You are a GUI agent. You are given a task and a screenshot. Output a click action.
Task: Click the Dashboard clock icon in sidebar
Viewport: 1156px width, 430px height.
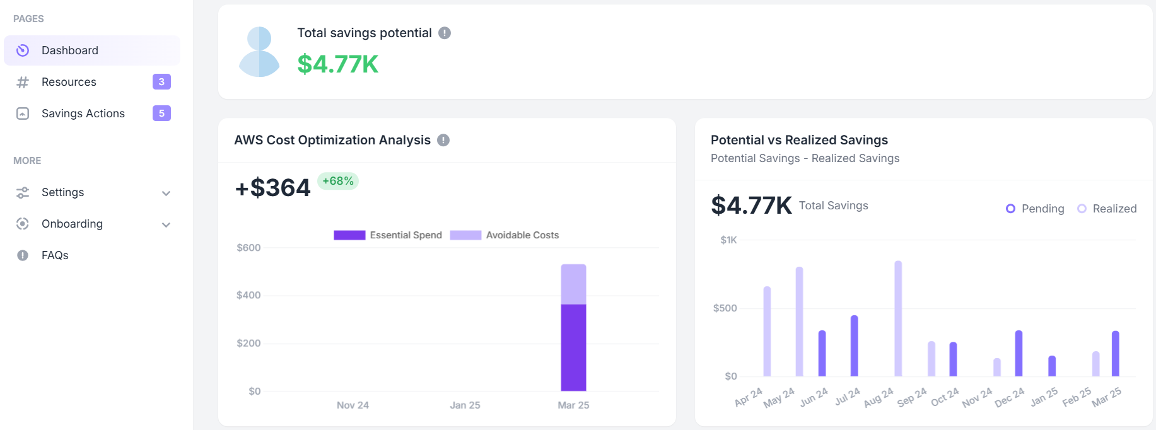click(23, 50)
